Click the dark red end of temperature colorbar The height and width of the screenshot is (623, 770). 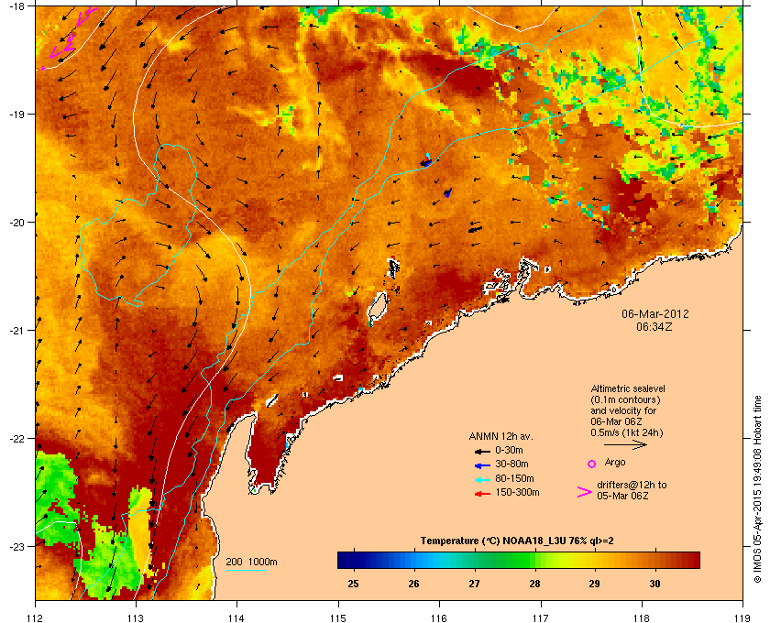(691, 560)
